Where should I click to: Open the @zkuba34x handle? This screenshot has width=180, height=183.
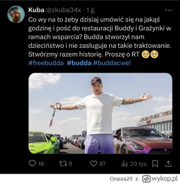tap(63, 10)
